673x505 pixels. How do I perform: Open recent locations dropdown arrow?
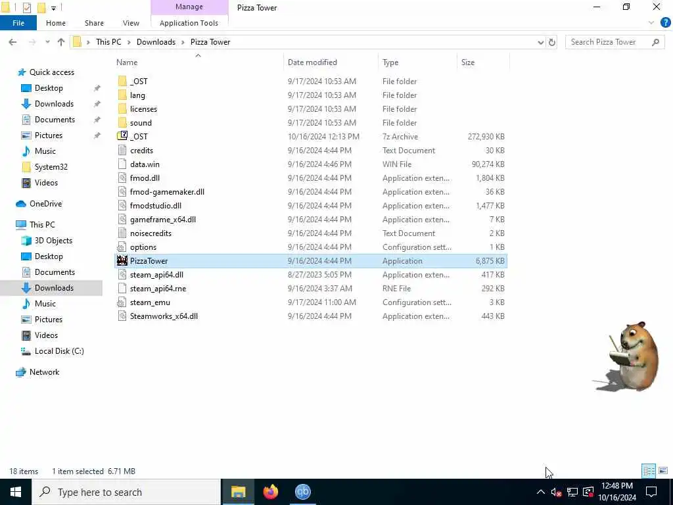coord(47,42)
